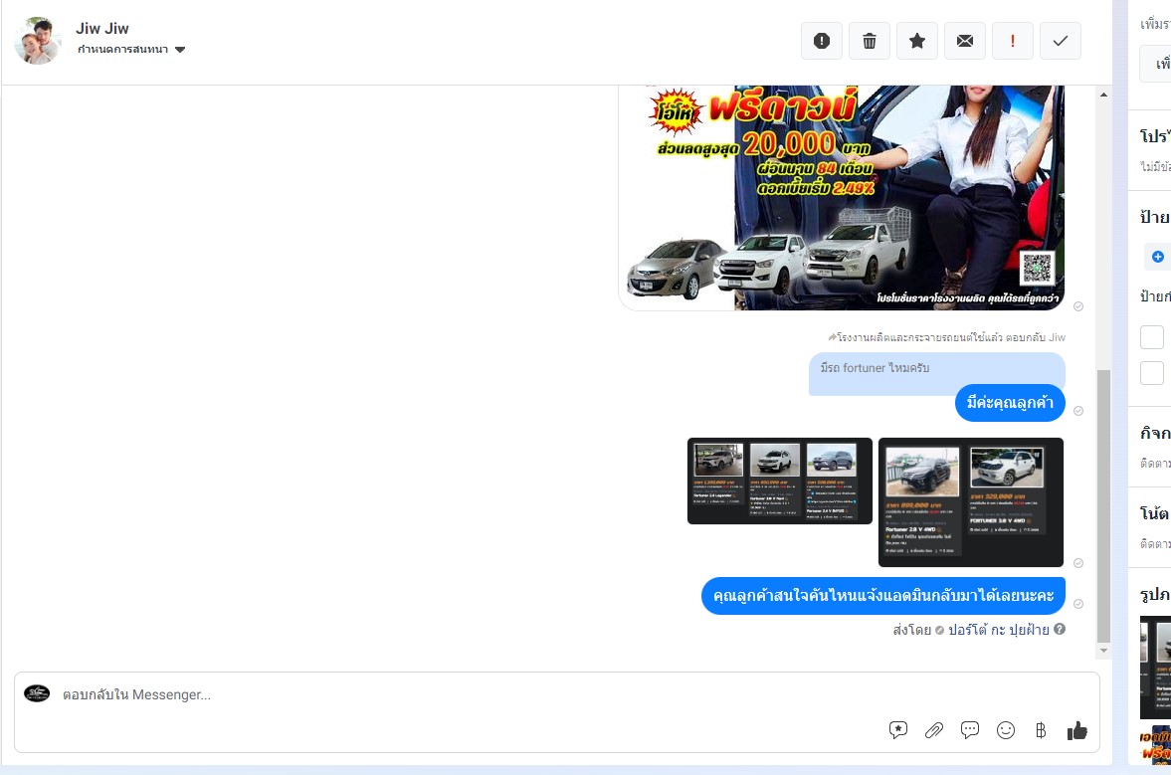This screenshot has width=1171, height=775.
Task: Mark conversation unread with envelope icon
Action: (965, 41)
